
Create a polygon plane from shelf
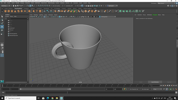click(x=22, y=11)
